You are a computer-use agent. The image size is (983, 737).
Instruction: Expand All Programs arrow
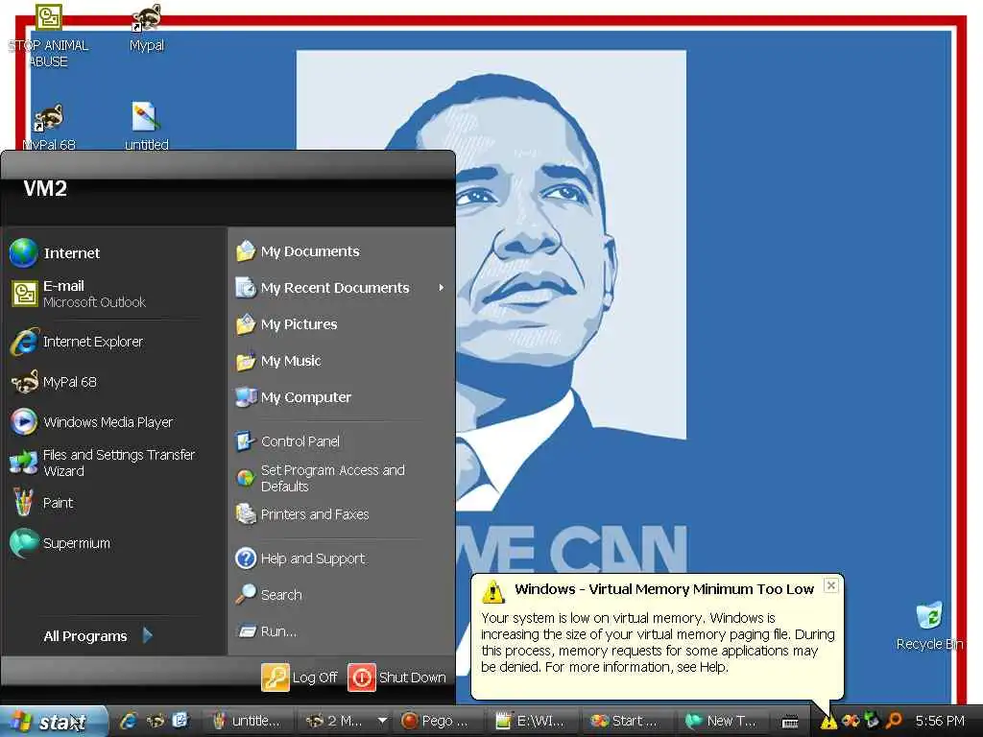(x=148, y=636)
